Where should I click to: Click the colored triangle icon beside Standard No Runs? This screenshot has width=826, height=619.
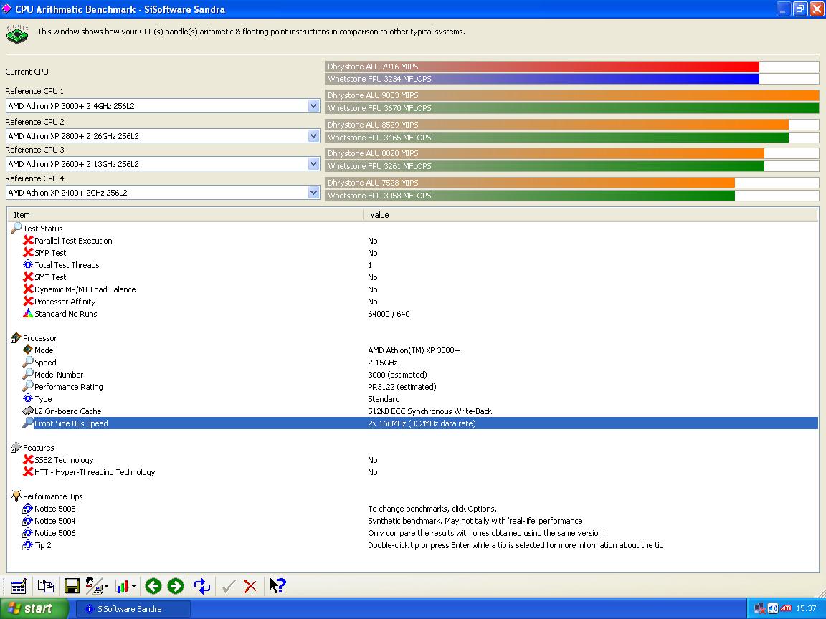(x=28, y=313)
